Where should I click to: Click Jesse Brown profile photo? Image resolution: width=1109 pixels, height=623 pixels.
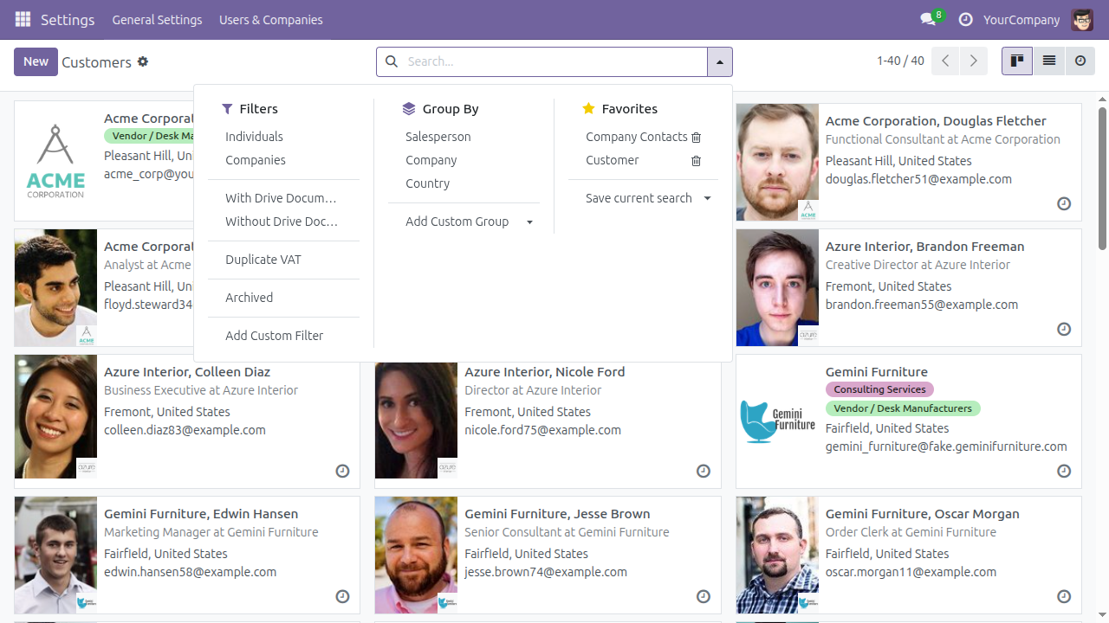pyautogui.click(x=416, y=555)
